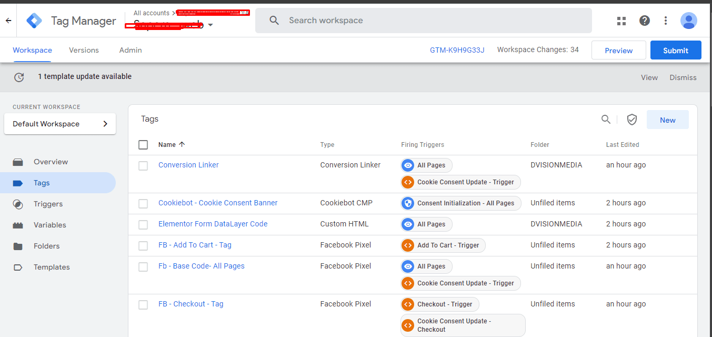Screen dimensions: 712x337
Task: Open the container selector dropdown arrow
Action: point(210,25)
